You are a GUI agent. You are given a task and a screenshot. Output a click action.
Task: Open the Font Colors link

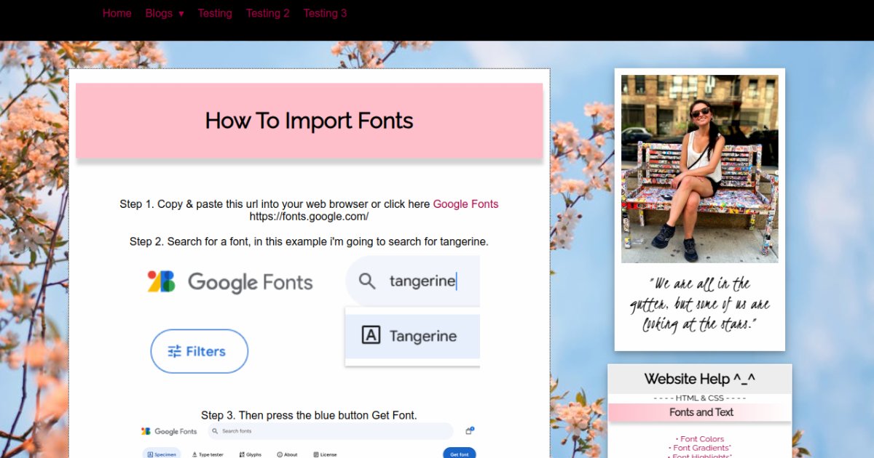[x=701, y=438]
